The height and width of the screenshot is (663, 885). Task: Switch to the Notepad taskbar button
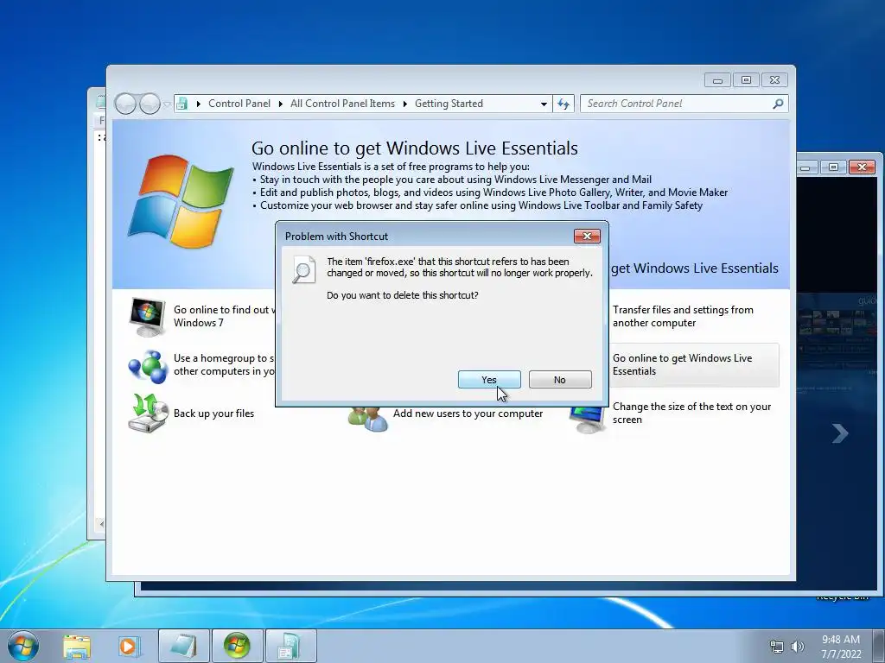[x=184, y=646]
